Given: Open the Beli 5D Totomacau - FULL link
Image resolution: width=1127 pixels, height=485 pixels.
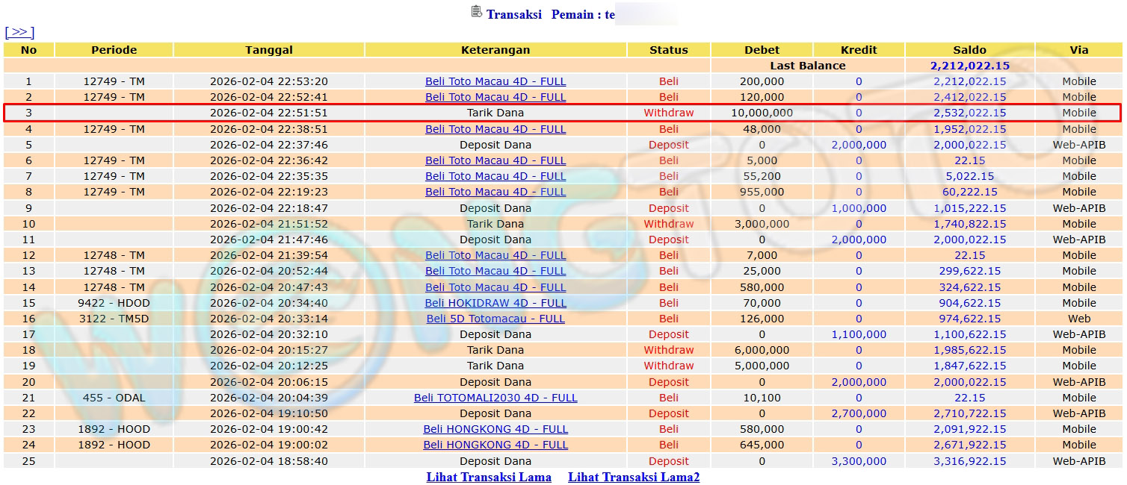Looking at the screenshot, I should (495, 319).
